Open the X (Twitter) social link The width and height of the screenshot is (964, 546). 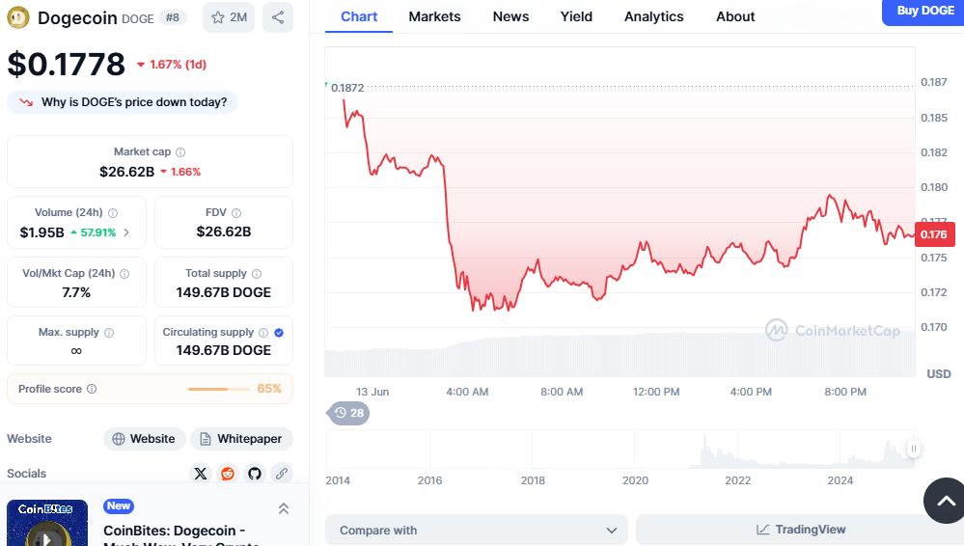point(201,474)
